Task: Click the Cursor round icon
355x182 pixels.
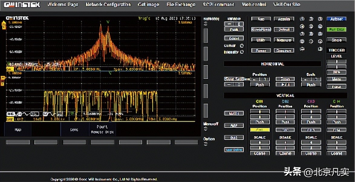Action: (x=242, y=46)
